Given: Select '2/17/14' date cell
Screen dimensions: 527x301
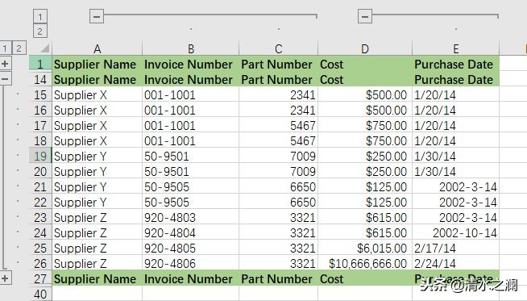Looking at the screenshot, I should [456, 248].
